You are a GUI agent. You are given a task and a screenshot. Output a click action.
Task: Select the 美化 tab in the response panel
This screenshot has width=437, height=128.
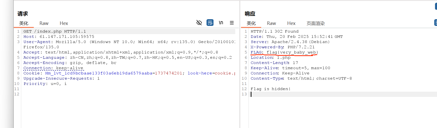(251, 23)
